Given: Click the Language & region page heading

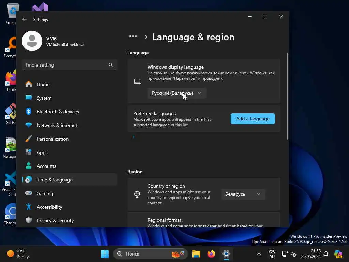Looking at the screenshot, I should pyautogui.click(x=193, y=37).
